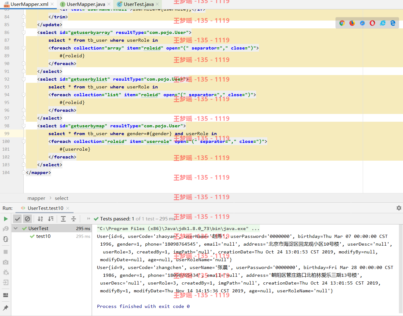Open in Opera browser icon

pos(372,23)
